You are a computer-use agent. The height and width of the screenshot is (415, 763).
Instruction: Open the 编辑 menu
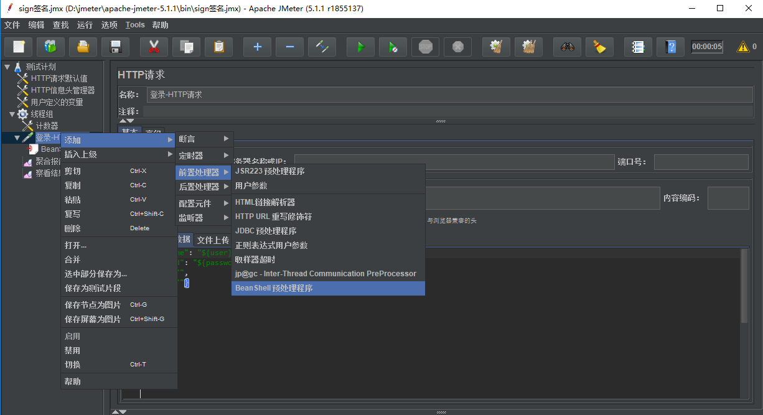point(36,25)
